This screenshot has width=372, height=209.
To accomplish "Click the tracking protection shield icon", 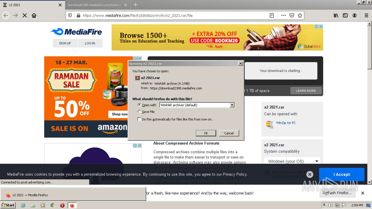I will coord(70,15).
